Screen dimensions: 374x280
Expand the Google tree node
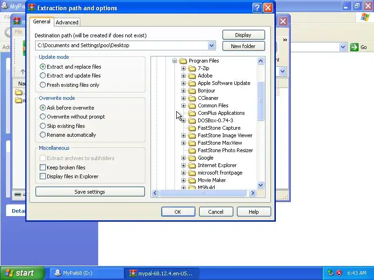tap(183, 158)
